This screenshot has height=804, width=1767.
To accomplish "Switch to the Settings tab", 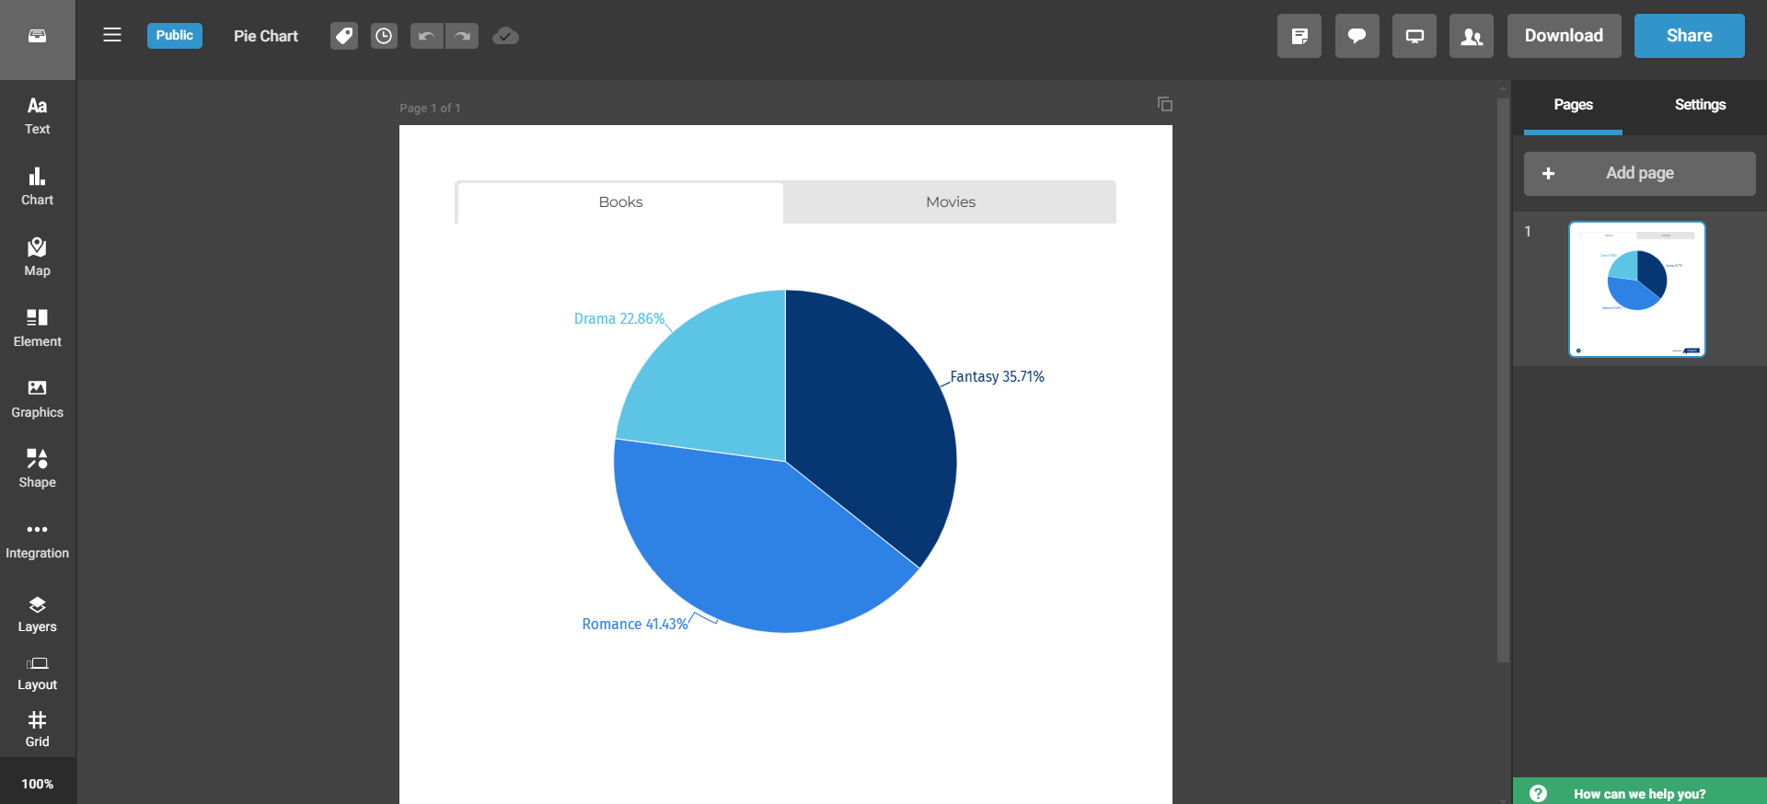I will point(1701,106).
